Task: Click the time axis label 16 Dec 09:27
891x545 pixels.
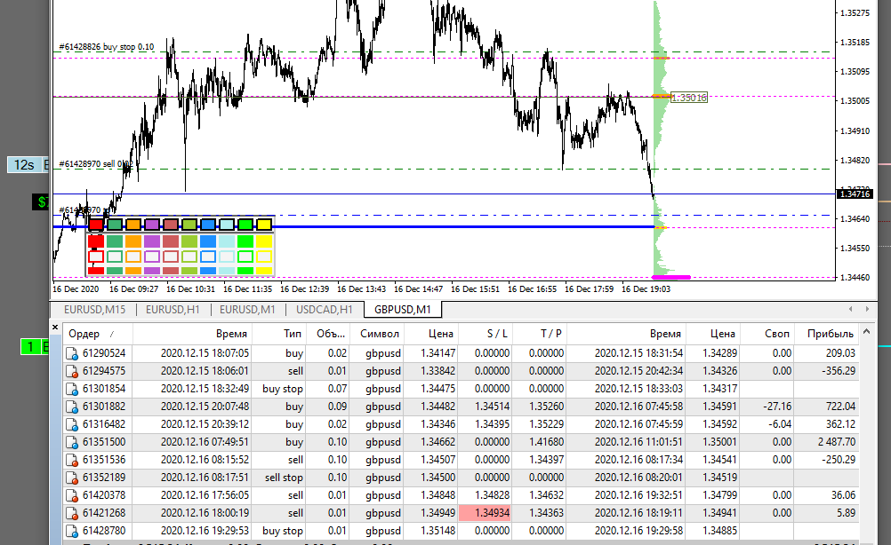Action: 133,289
